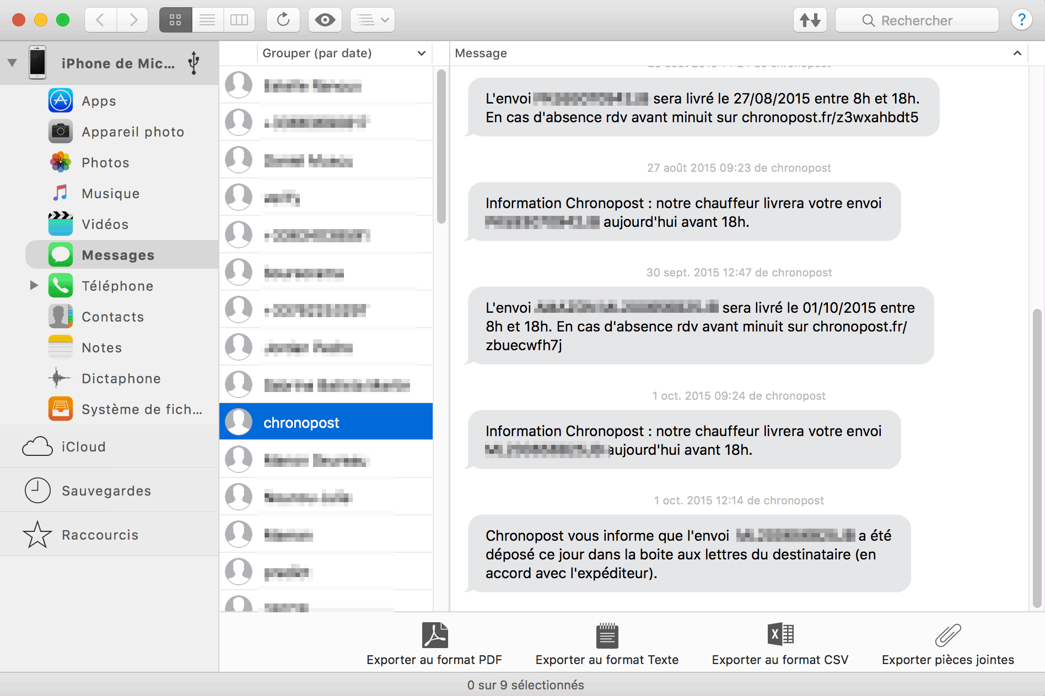
Task: Click the chronopost contact avatar
Action: tap(239, 422)
